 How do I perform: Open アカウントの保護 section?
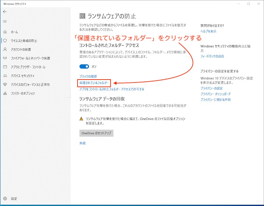[21, 49]
